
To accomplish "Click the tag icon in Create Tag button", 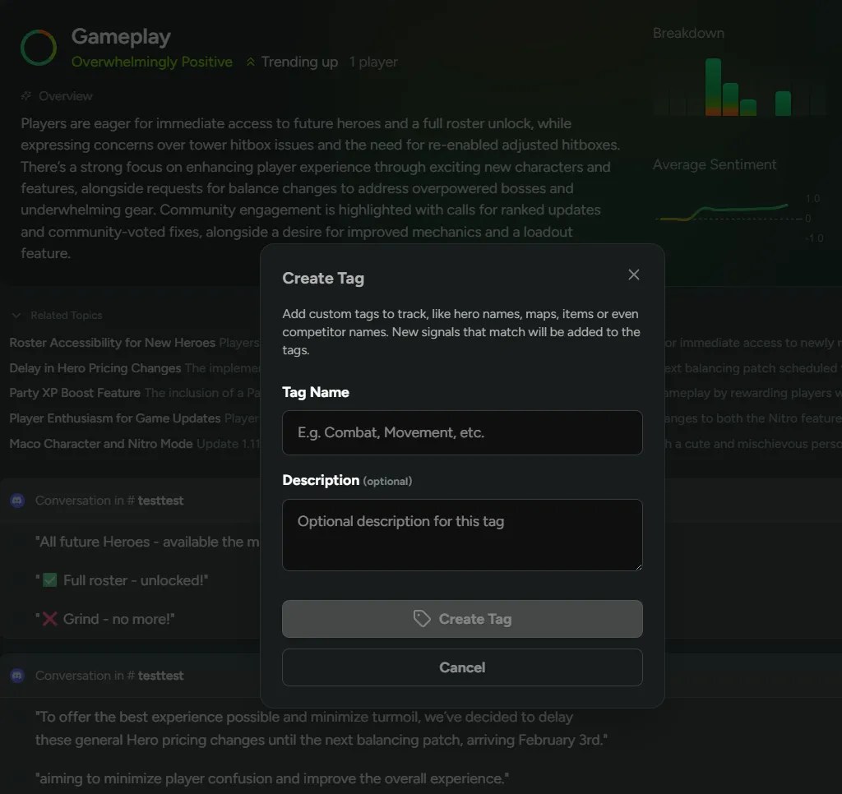I will 422,619.
